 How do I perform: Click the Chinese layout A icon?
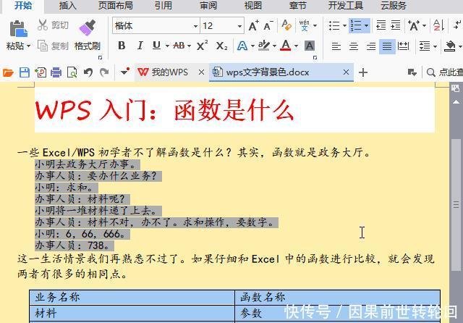[x=414, y=26]
